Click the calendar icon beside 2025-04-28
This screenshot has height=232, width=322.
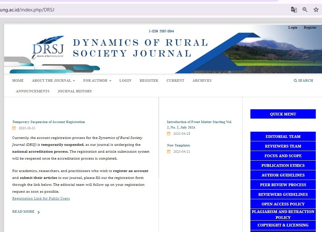click(169, 133)
